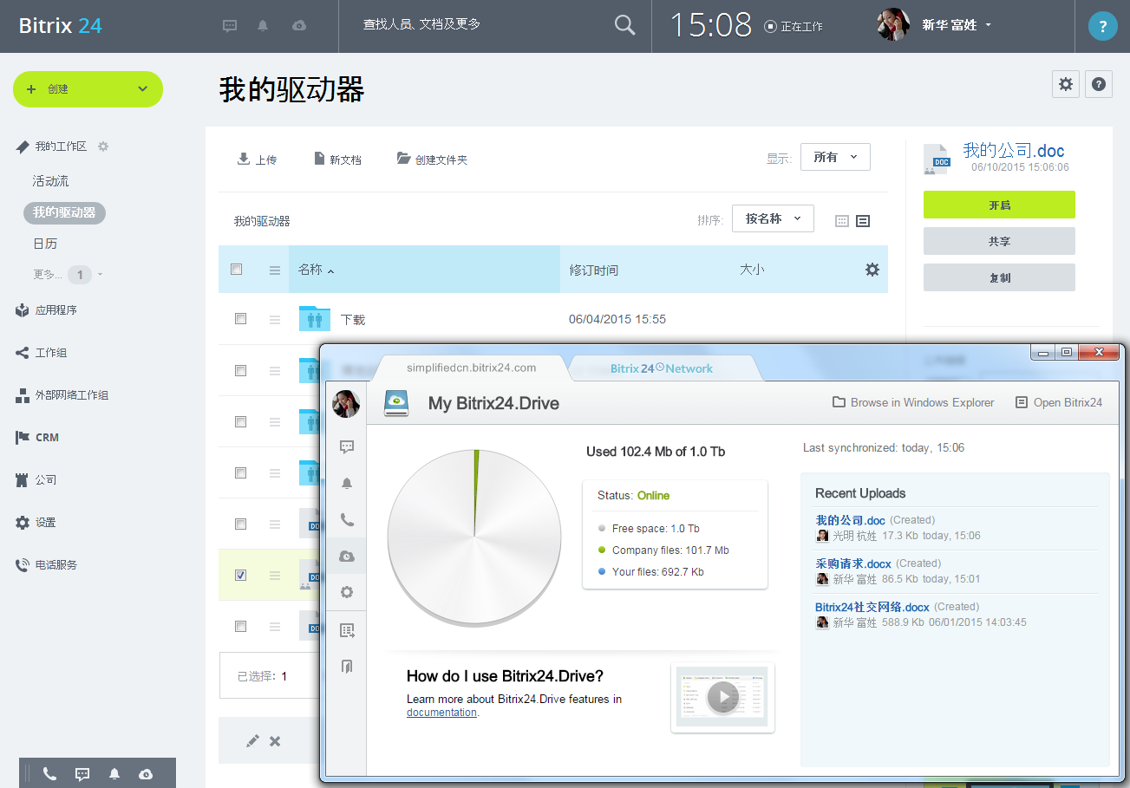
Task: Click Browse in Windows Explorer
Action: (913, 402)
